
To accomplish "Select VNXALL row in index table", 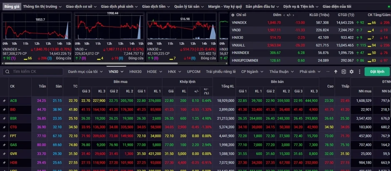I will coord(310,45).
